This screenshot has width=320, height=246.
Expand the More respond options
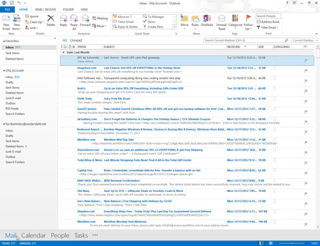pos(99,26)
